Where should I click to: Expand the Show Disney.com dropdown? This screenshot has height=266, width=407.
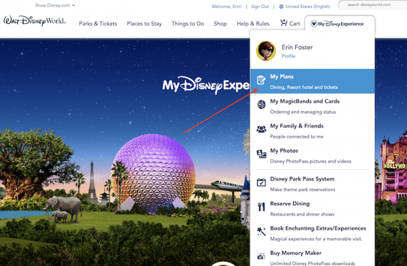[x=55, y=5]
